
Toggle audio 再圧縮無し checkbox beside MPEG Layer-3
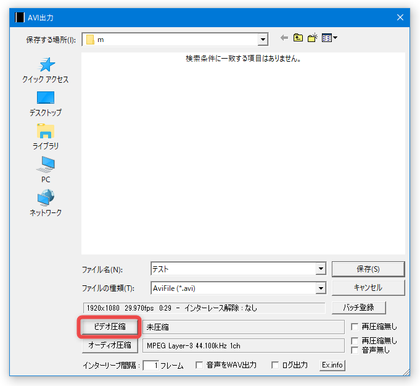point(355,341)
